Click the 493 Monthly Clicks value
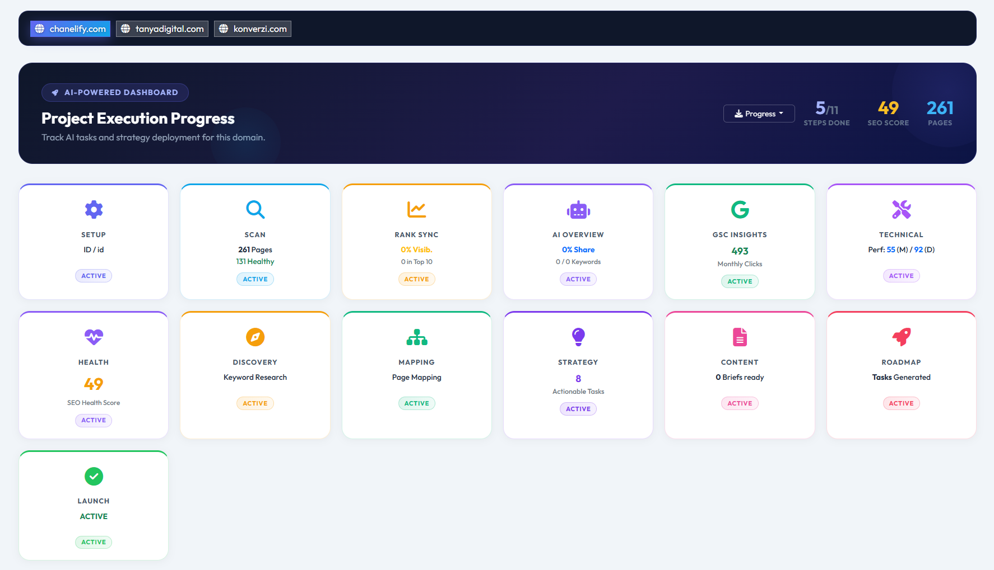Viewport: 994px width, 570px height. [x=740, y=251]
